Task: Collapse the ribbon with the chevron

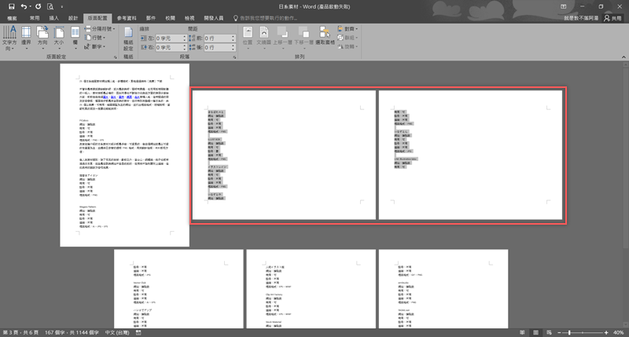Action: click(x=623, y=57)
